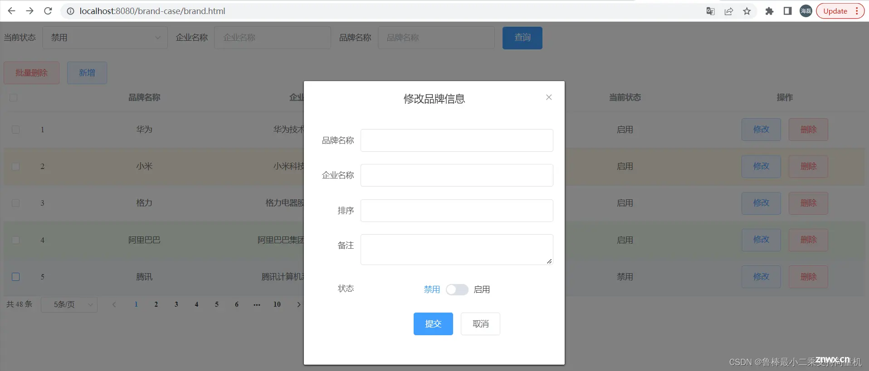869x371 pixels.
Task: Click 删除 for the 小米 row
Action: click(x=808, y=166)
